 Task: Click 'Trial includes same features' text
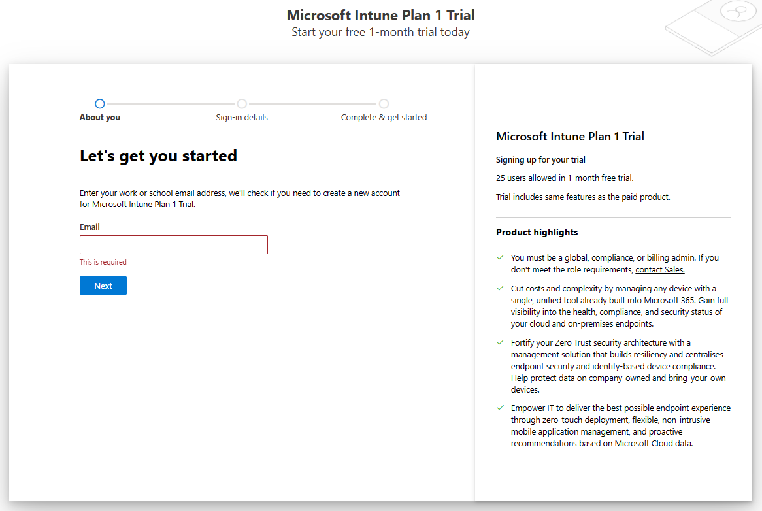click(583, 197)
